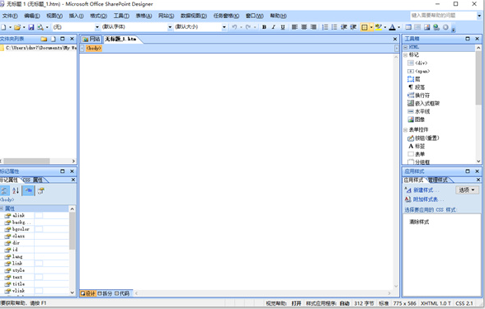Screen dimensions: 485x309
Task: Choose the font color icon
Action: coord(393,27)
